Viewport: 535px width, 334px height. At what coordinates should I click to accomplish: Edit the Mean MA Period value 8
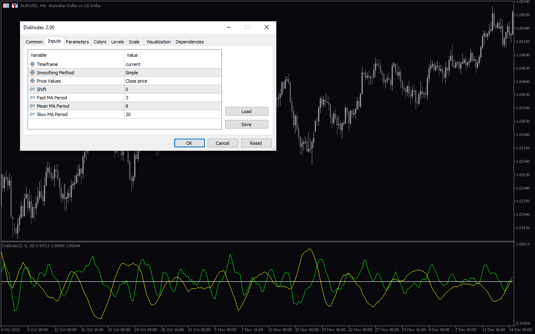tap(173, 106)
